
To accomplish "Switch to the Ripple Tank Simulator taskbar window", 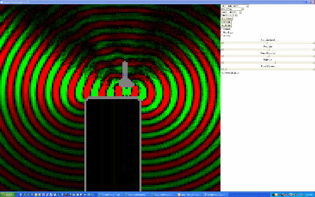I will pyautogui.click(x=137, y=195).
